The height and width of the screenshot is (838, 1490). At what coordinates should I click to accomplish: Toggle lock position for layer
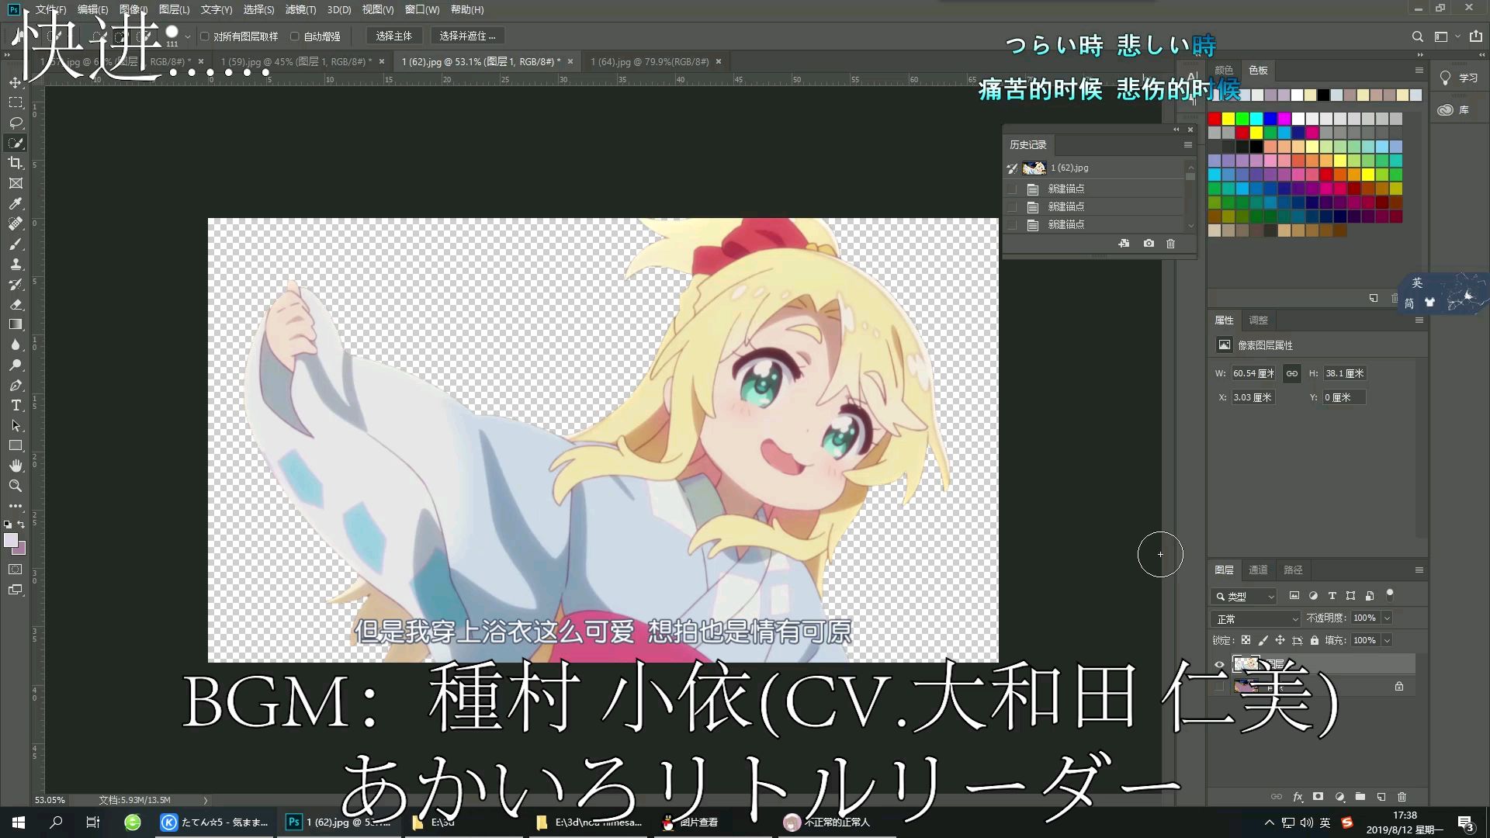(1280, 640)
